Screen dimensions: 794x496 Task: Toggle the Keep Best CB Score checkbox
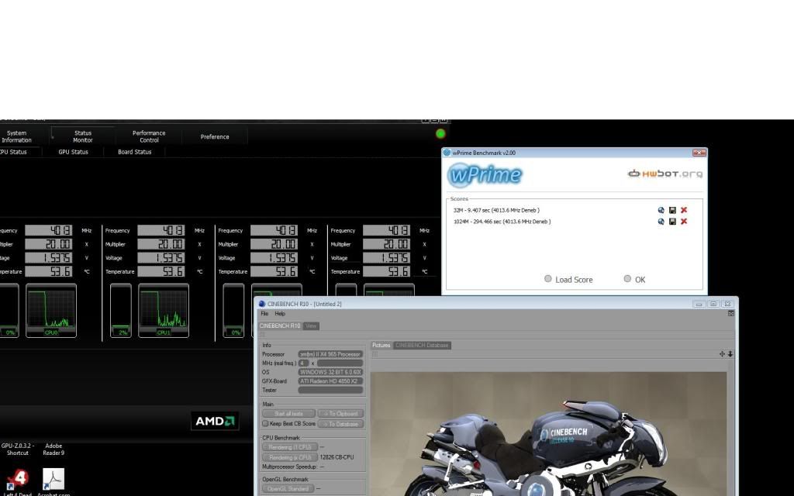click(x=265, y=424)
